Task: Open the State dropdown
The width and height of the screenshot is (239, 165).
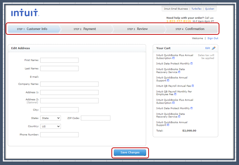Action: click(50, 118)
